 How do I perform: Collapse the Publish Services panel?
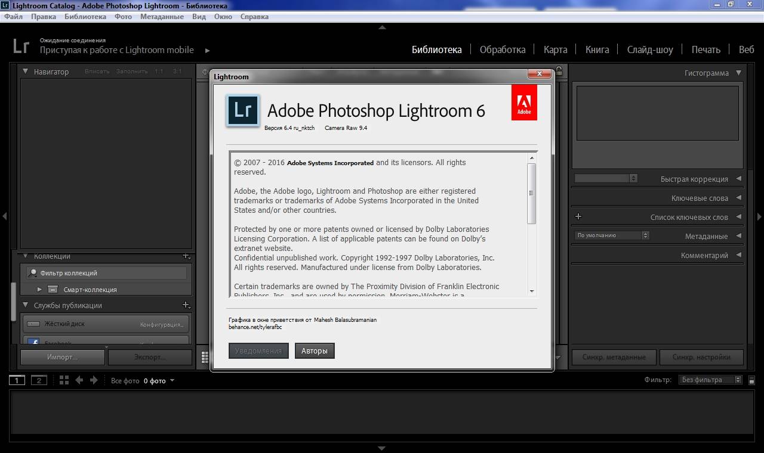[26, 305]
